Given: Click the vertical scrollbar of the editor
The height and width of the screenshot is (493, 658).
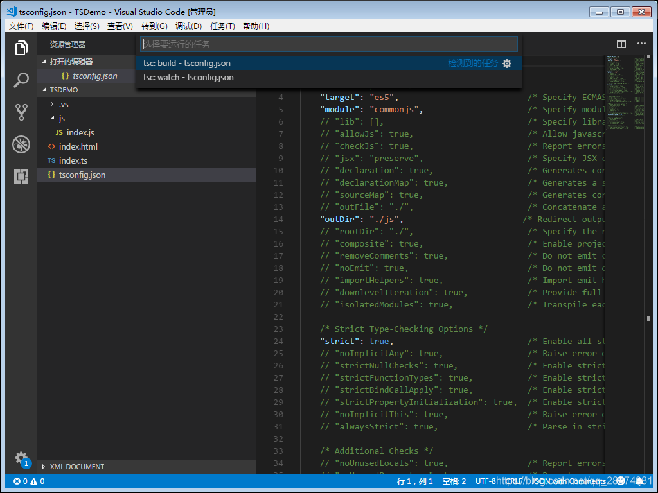Looking at the screenshot, I should tap(649, 264).
